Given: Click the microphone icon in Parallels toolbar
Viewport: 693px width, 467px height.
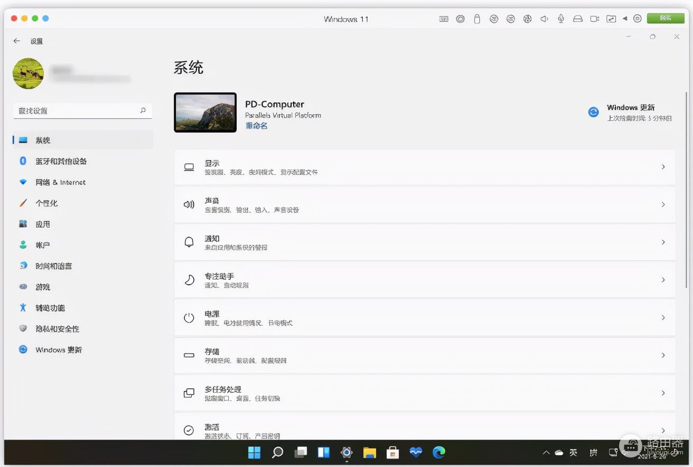Looking at the screenshot, I should (x=561, y=19).
